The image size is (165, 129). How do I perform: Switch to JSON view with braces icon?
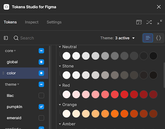pyautogui.click(x=159, y=38)
